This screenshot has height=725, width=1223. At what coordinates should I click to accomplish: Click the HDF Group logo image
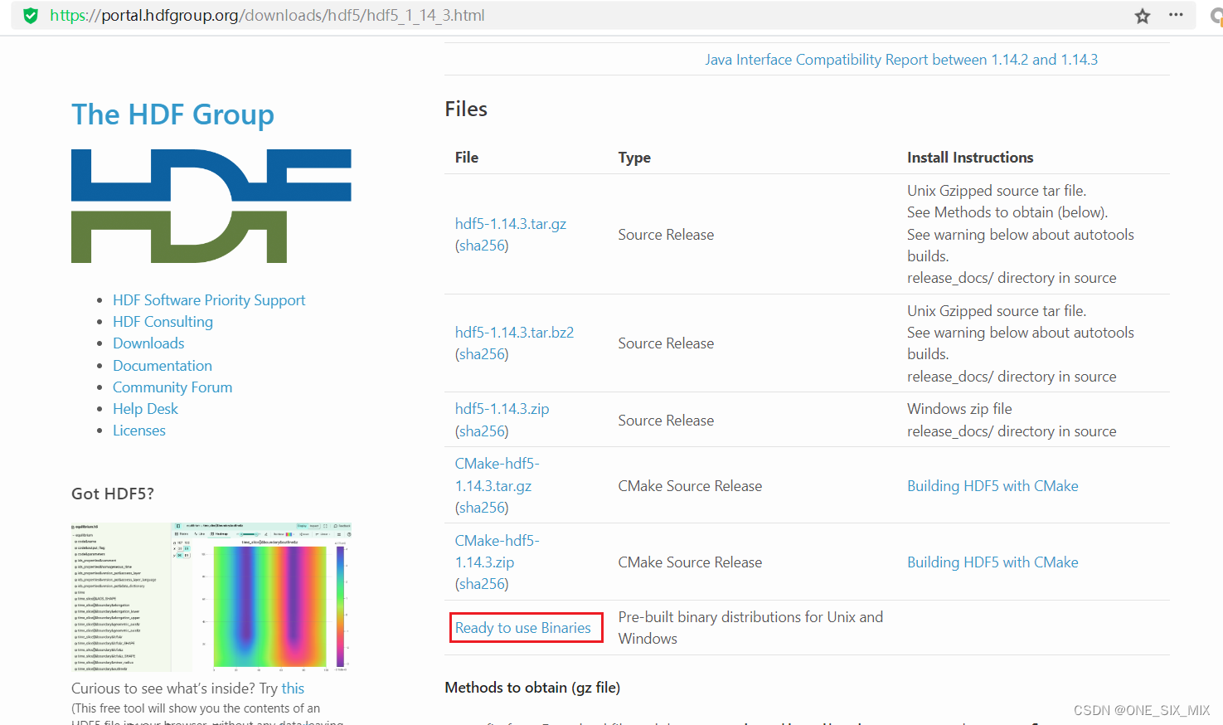pos(211,206)
